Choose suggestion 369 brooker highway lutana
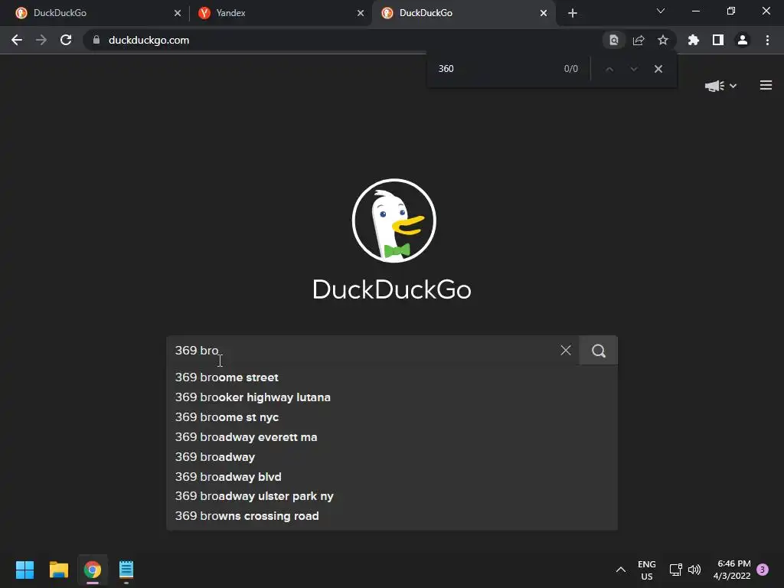This screenshot has width=784, height=588. [x=392, y=397]
